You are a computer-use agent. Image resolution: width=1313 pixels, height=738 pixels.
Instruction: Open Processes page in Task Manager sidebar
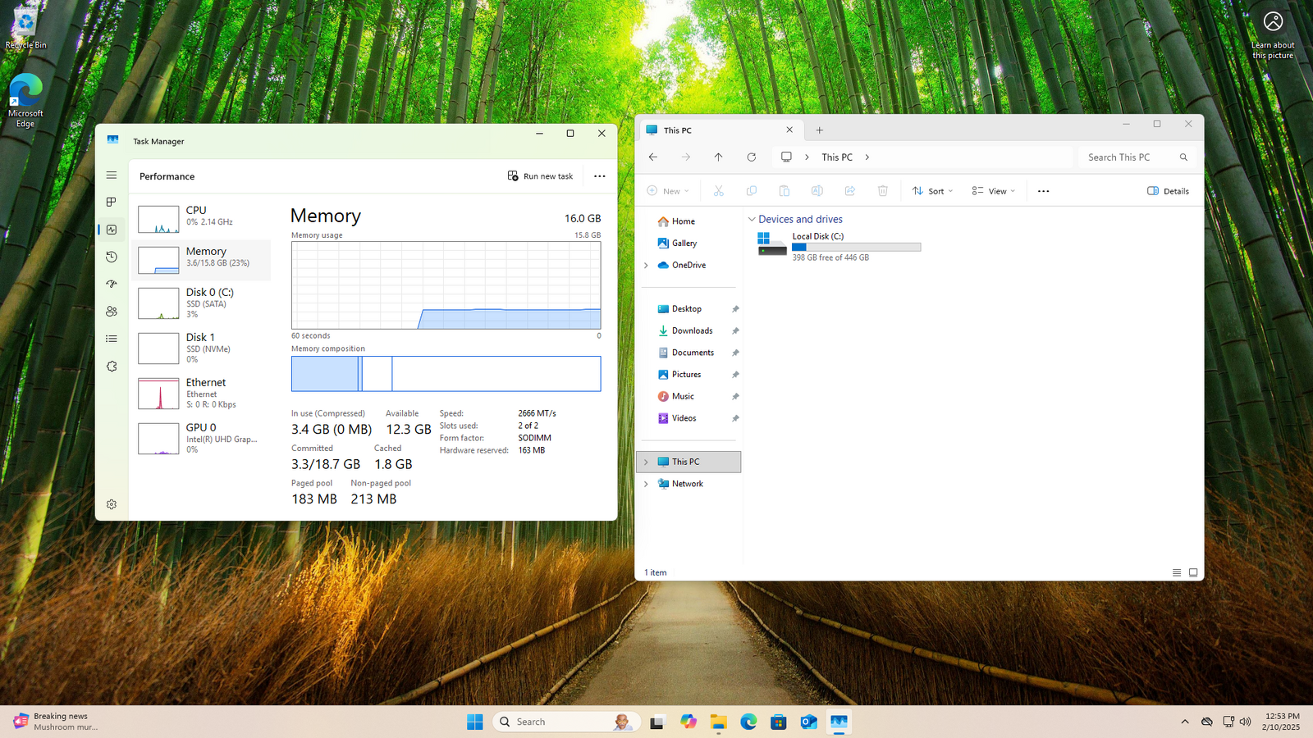[x=112, y=202]
